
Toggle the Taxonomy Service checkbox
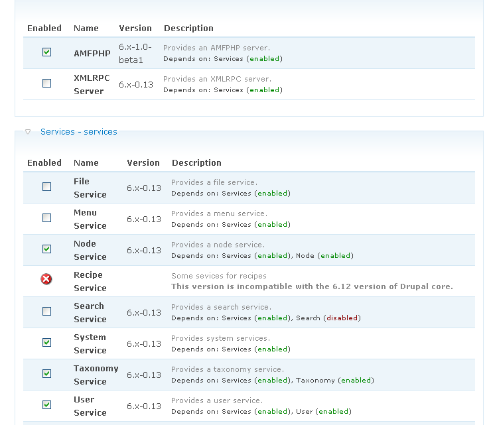pos(47,373)
